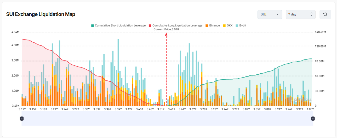The height and width of the screenshot is (138, 337).
Task: Click the Current Price:3.578 label
Action: (166, 29)
